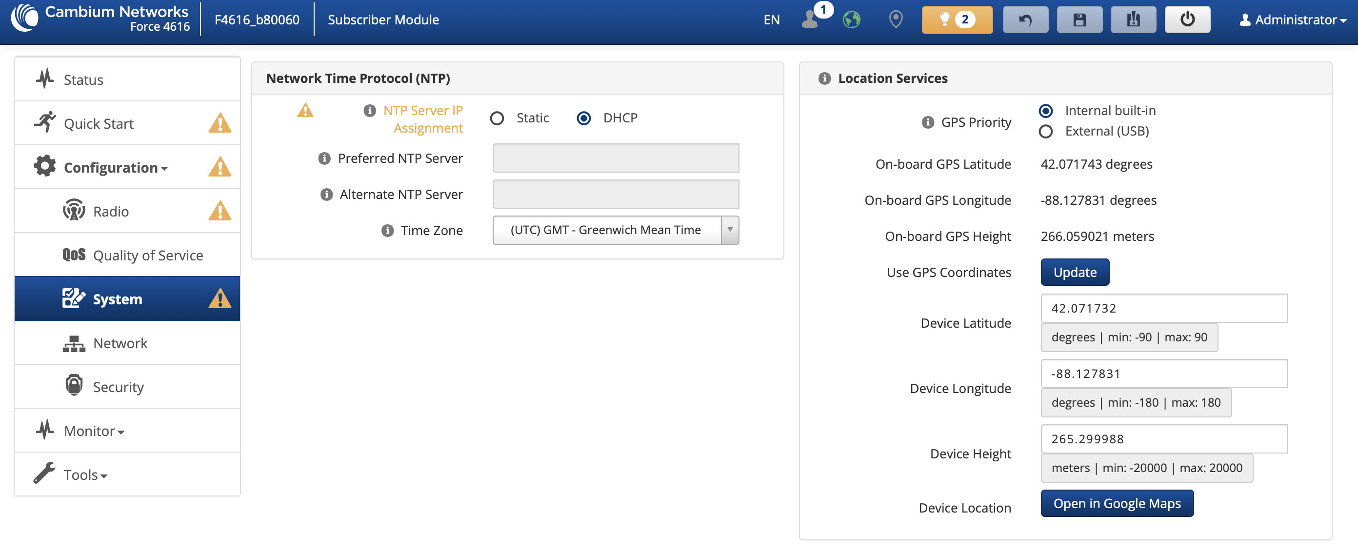Screen dimensions: 1358x553
Task: Select DHCP NTP assignment
Action: (x=583, y=118)
